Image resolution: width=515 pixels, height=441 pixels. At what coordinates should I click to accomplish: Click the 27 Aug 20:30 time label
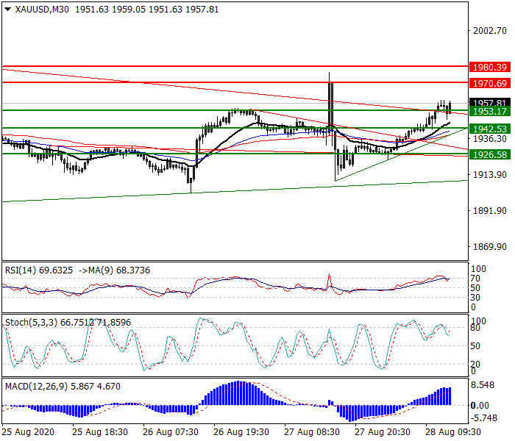[383, 432]
